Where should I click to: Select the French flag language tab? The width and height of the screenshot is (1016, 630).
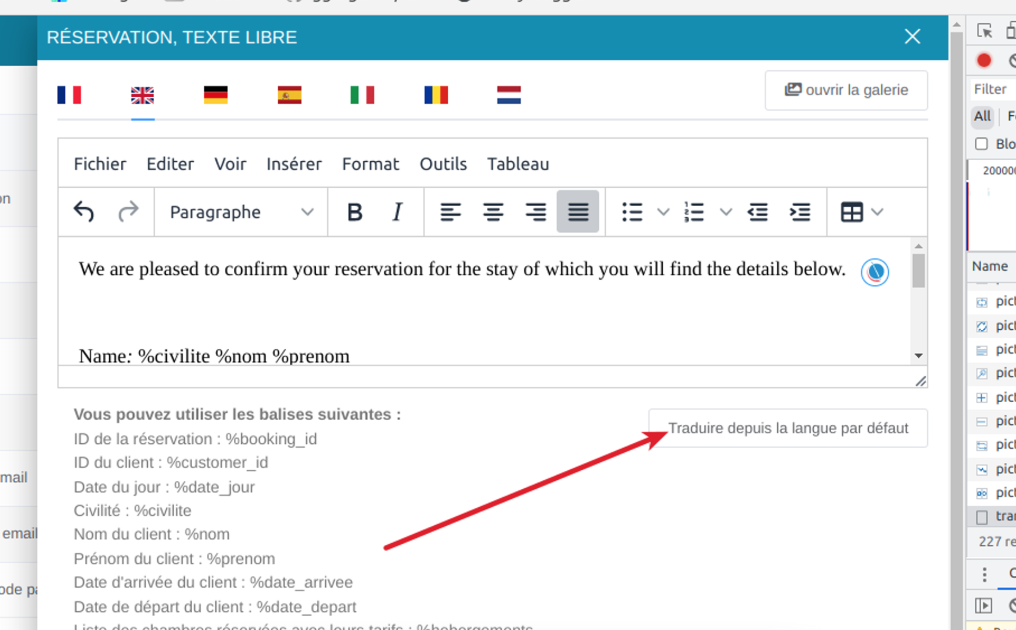coord(69,95)
